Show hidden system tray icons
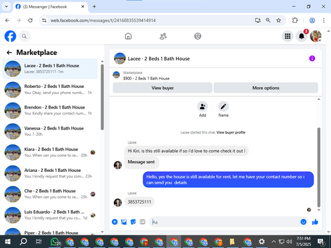 coord(273,241)
